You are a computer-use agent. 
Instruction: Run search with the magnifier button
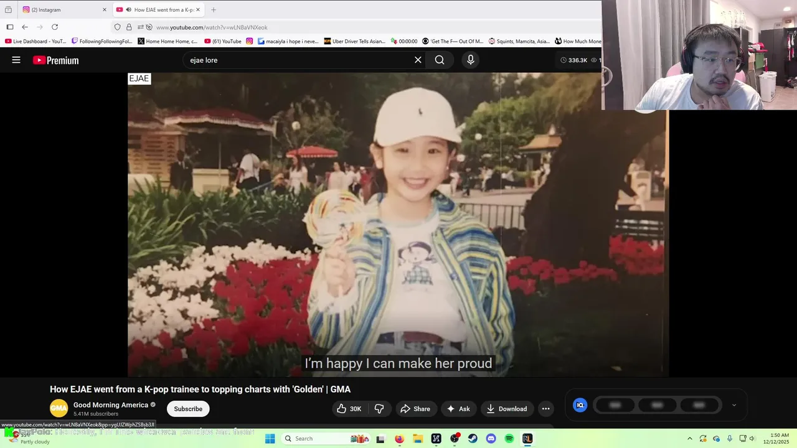pyautogui.click(x=440, y=60)
